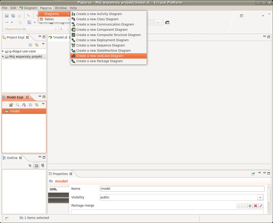Select the UML properties tab
The height and width of the screenshot is (223, 273).
click(58, 189)
